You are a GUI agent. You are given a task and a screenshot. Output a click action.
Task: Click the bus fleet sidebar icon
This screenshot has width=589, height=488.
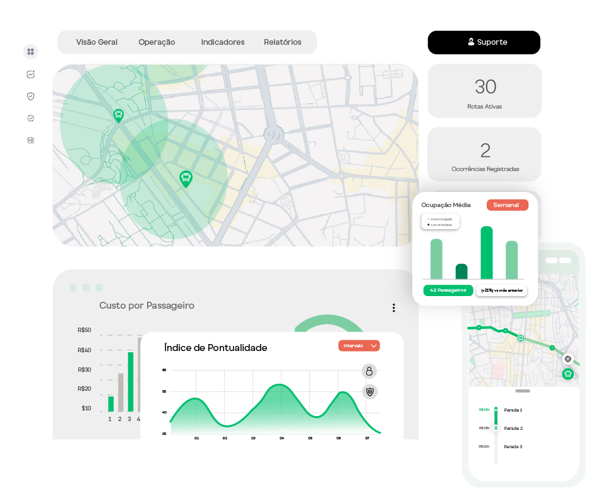[x=31, y=140]
